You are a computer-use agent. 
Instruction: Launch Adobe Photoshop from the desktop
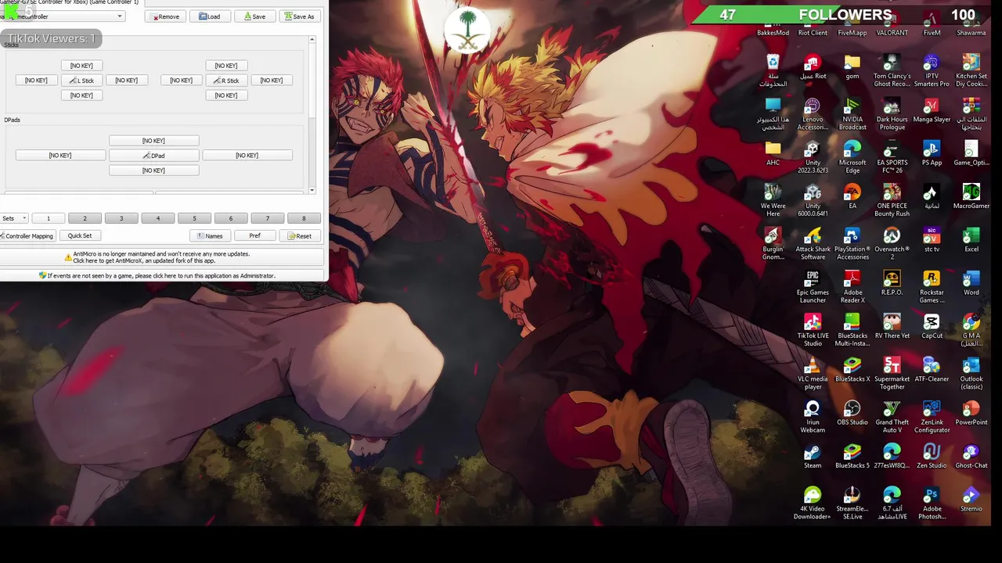click(x=932, y=504)
